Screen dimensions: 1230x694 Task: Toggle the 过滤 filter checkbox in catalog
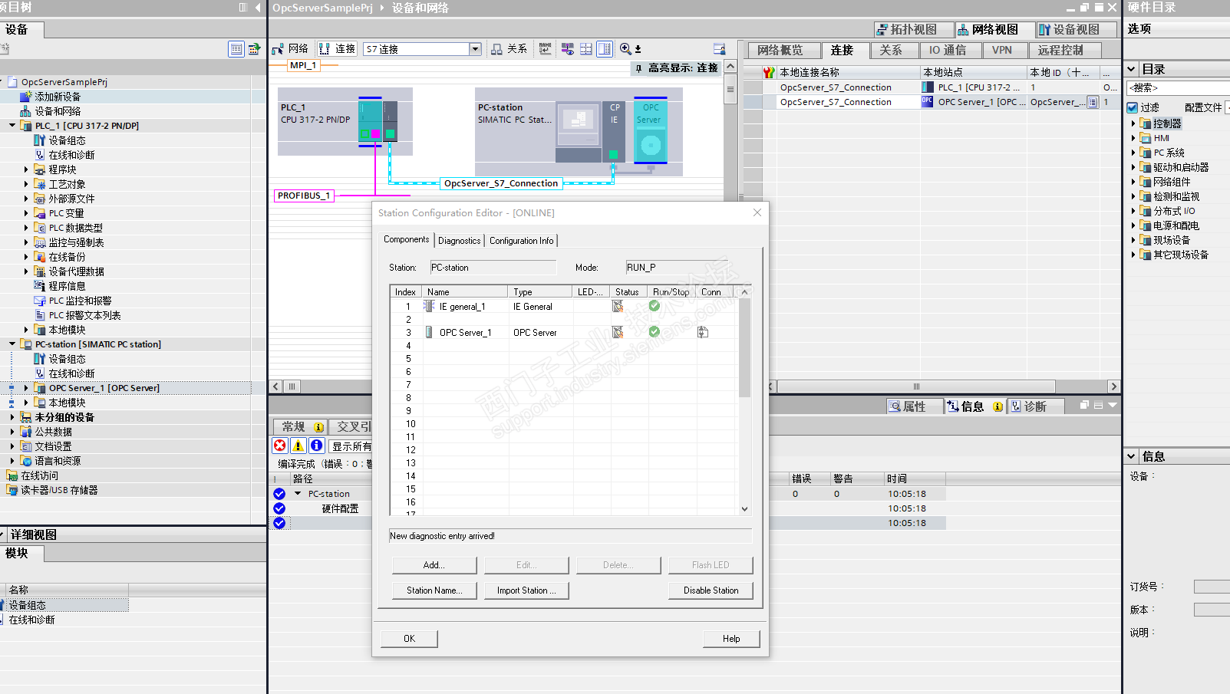pos(1133,107)
